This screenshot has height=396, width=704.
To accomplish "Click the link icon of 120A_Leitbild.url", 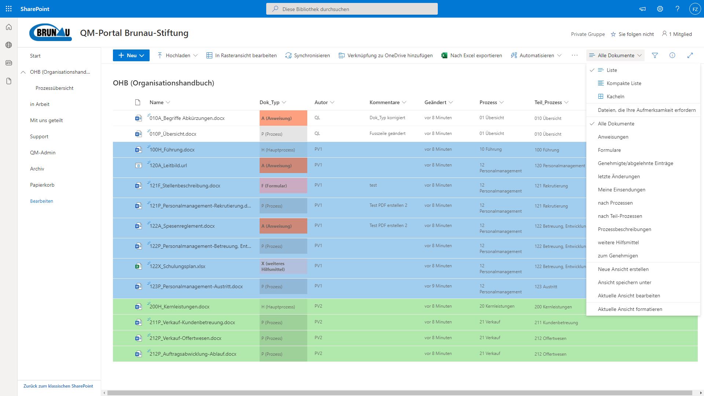I will point(138,165).
